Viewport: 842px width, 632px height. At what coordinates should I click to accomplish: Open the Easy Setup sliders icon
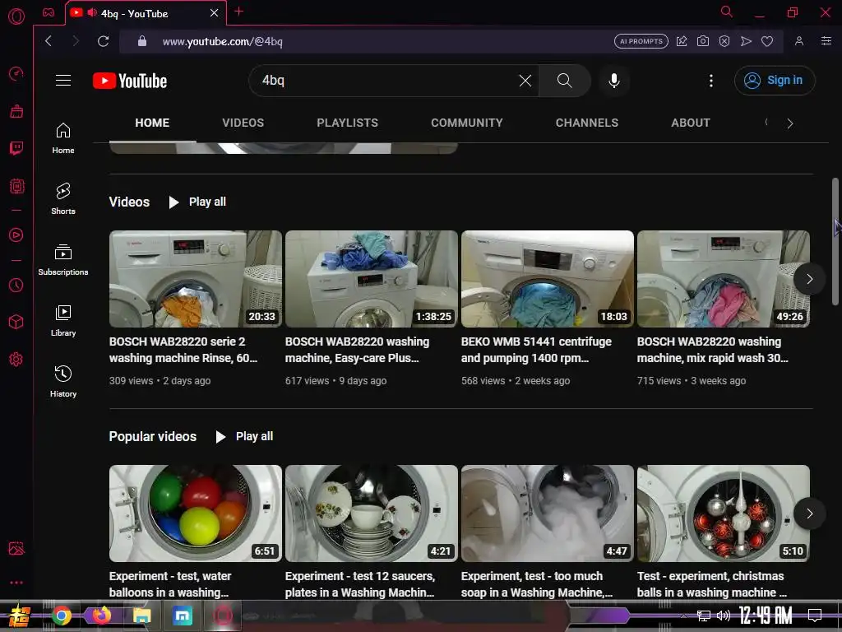(x=826, y=41)
